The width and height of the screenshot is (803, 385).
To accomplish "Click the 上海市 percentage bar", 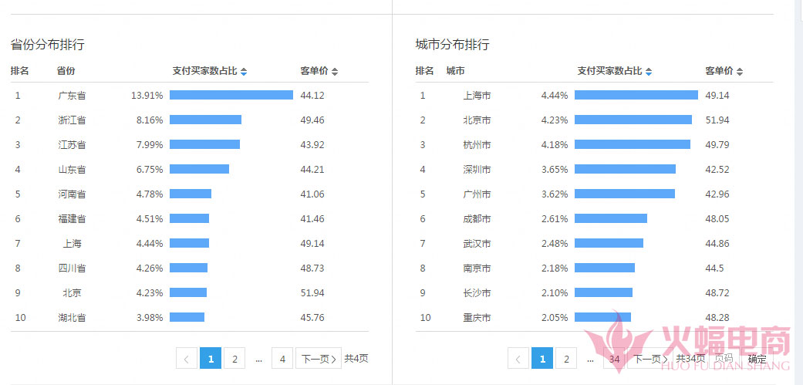I will click(x=636, y=96).
